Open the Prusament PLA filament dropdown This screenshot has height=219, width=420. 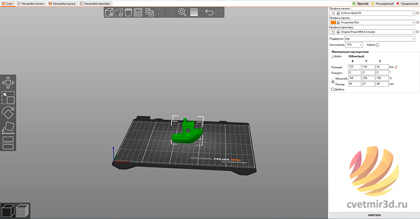click(372, 22)
